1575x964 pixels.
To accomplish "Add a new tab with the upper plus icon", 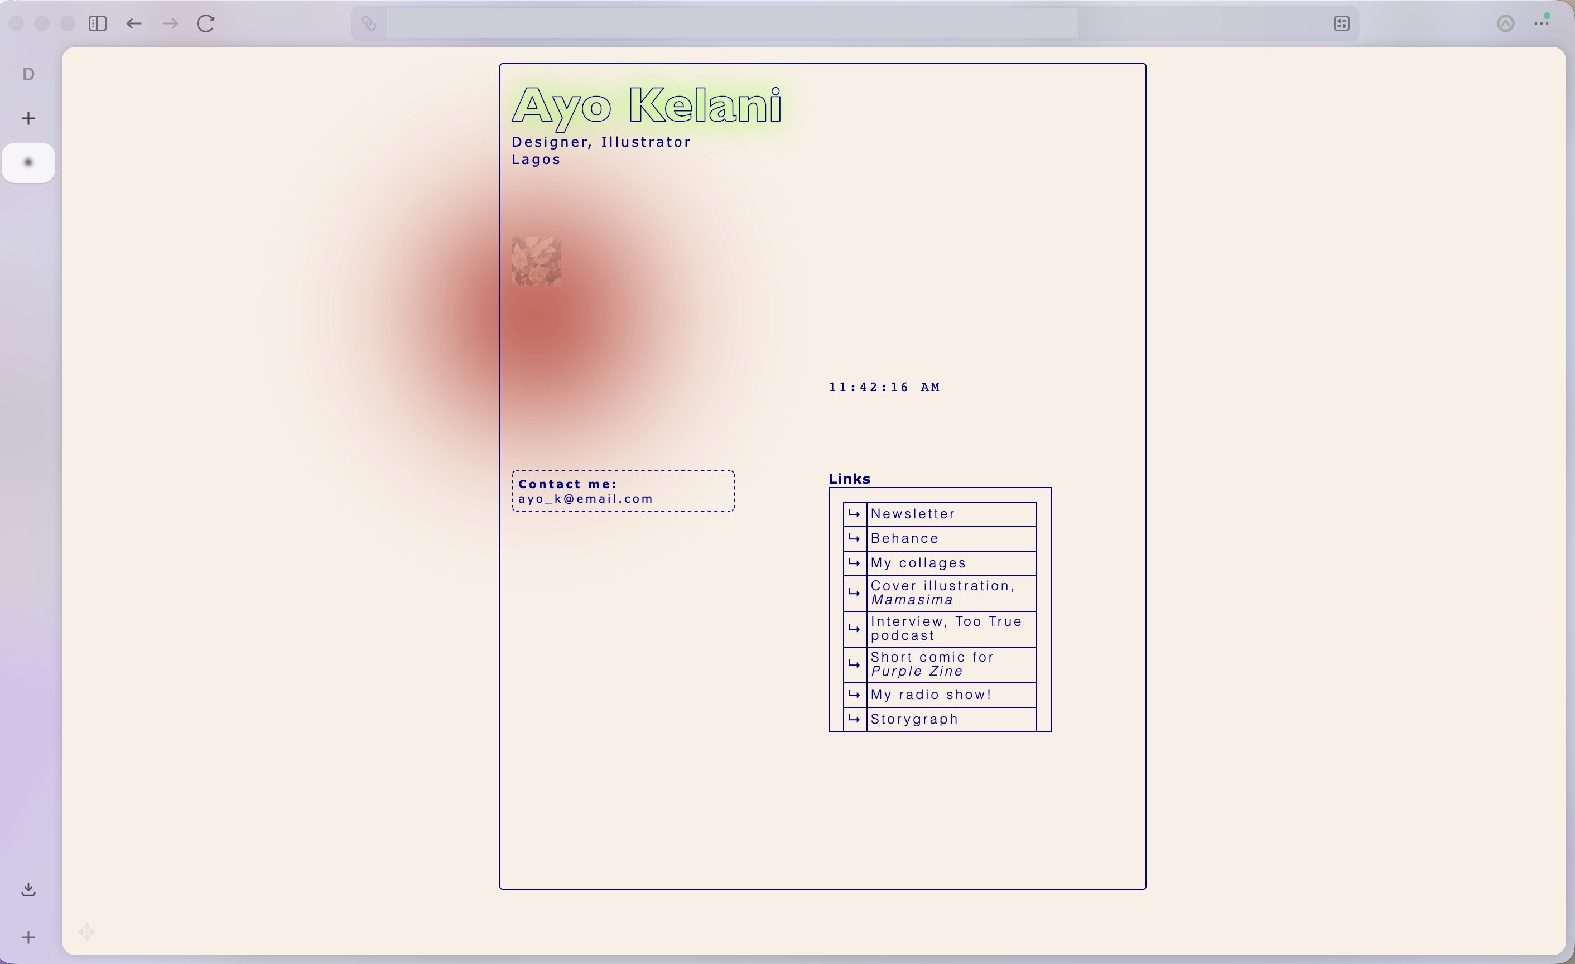I will [28, 118].
